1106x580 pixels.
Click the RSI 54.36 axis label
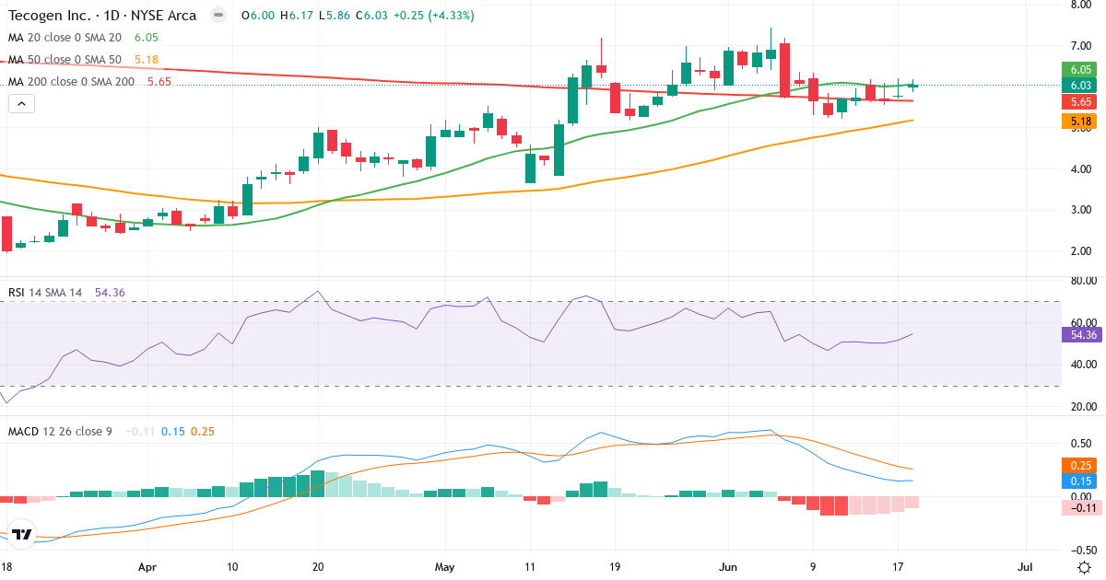(1082, 335)
